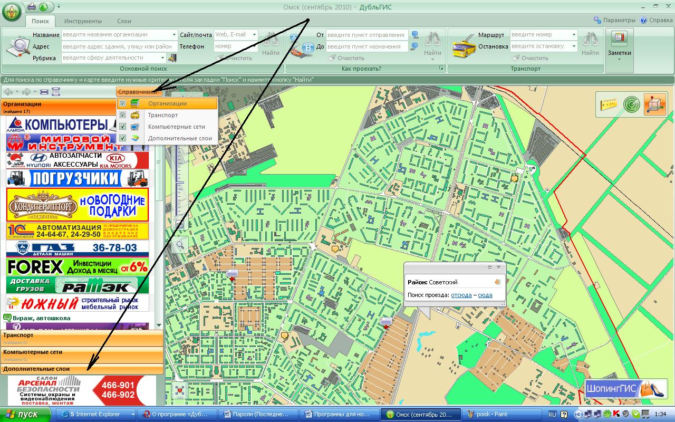Screen dimensions: 675x422
Task: Toggle the Организации checkbox in Справочник menu
Action: click(123, 104)
